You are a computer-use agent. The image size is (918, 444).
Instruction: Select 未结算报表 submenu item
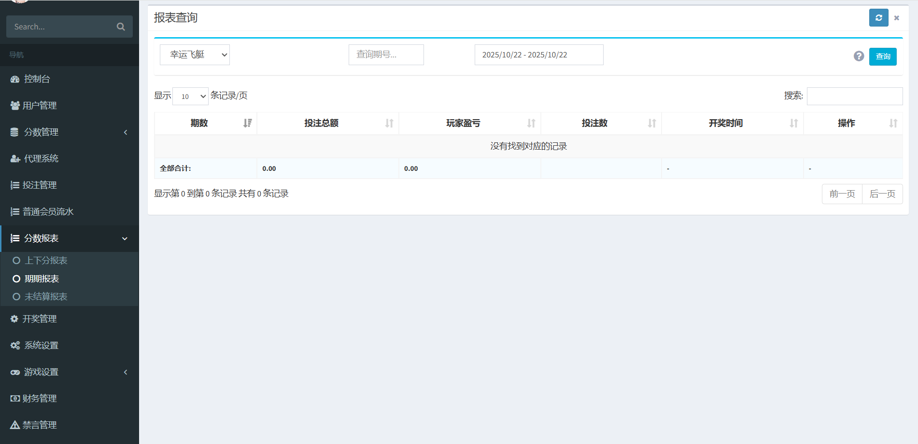pyautogui.click(x=46, y=297)
